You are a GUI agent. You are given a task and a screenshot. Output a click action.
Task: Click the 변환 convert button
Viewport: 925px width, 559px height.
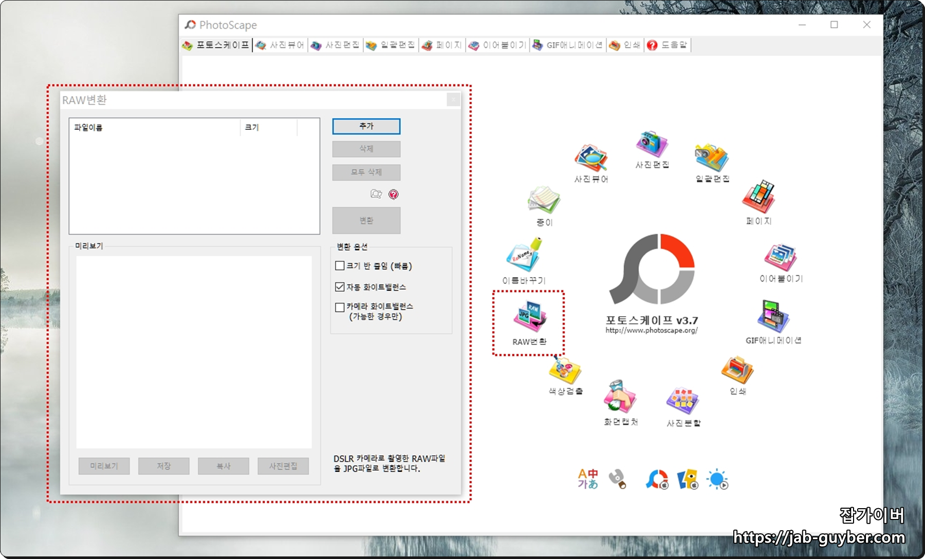coord(366,221)
